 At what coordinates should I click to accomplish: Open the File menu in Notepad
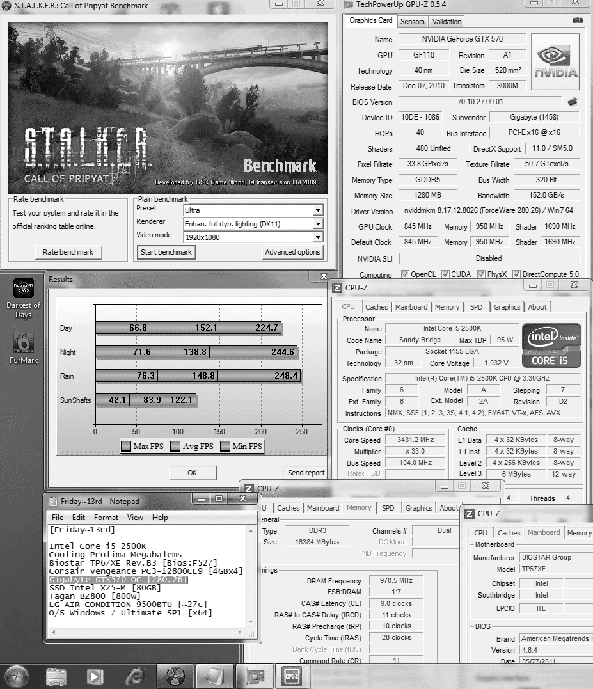click(58, 517)
